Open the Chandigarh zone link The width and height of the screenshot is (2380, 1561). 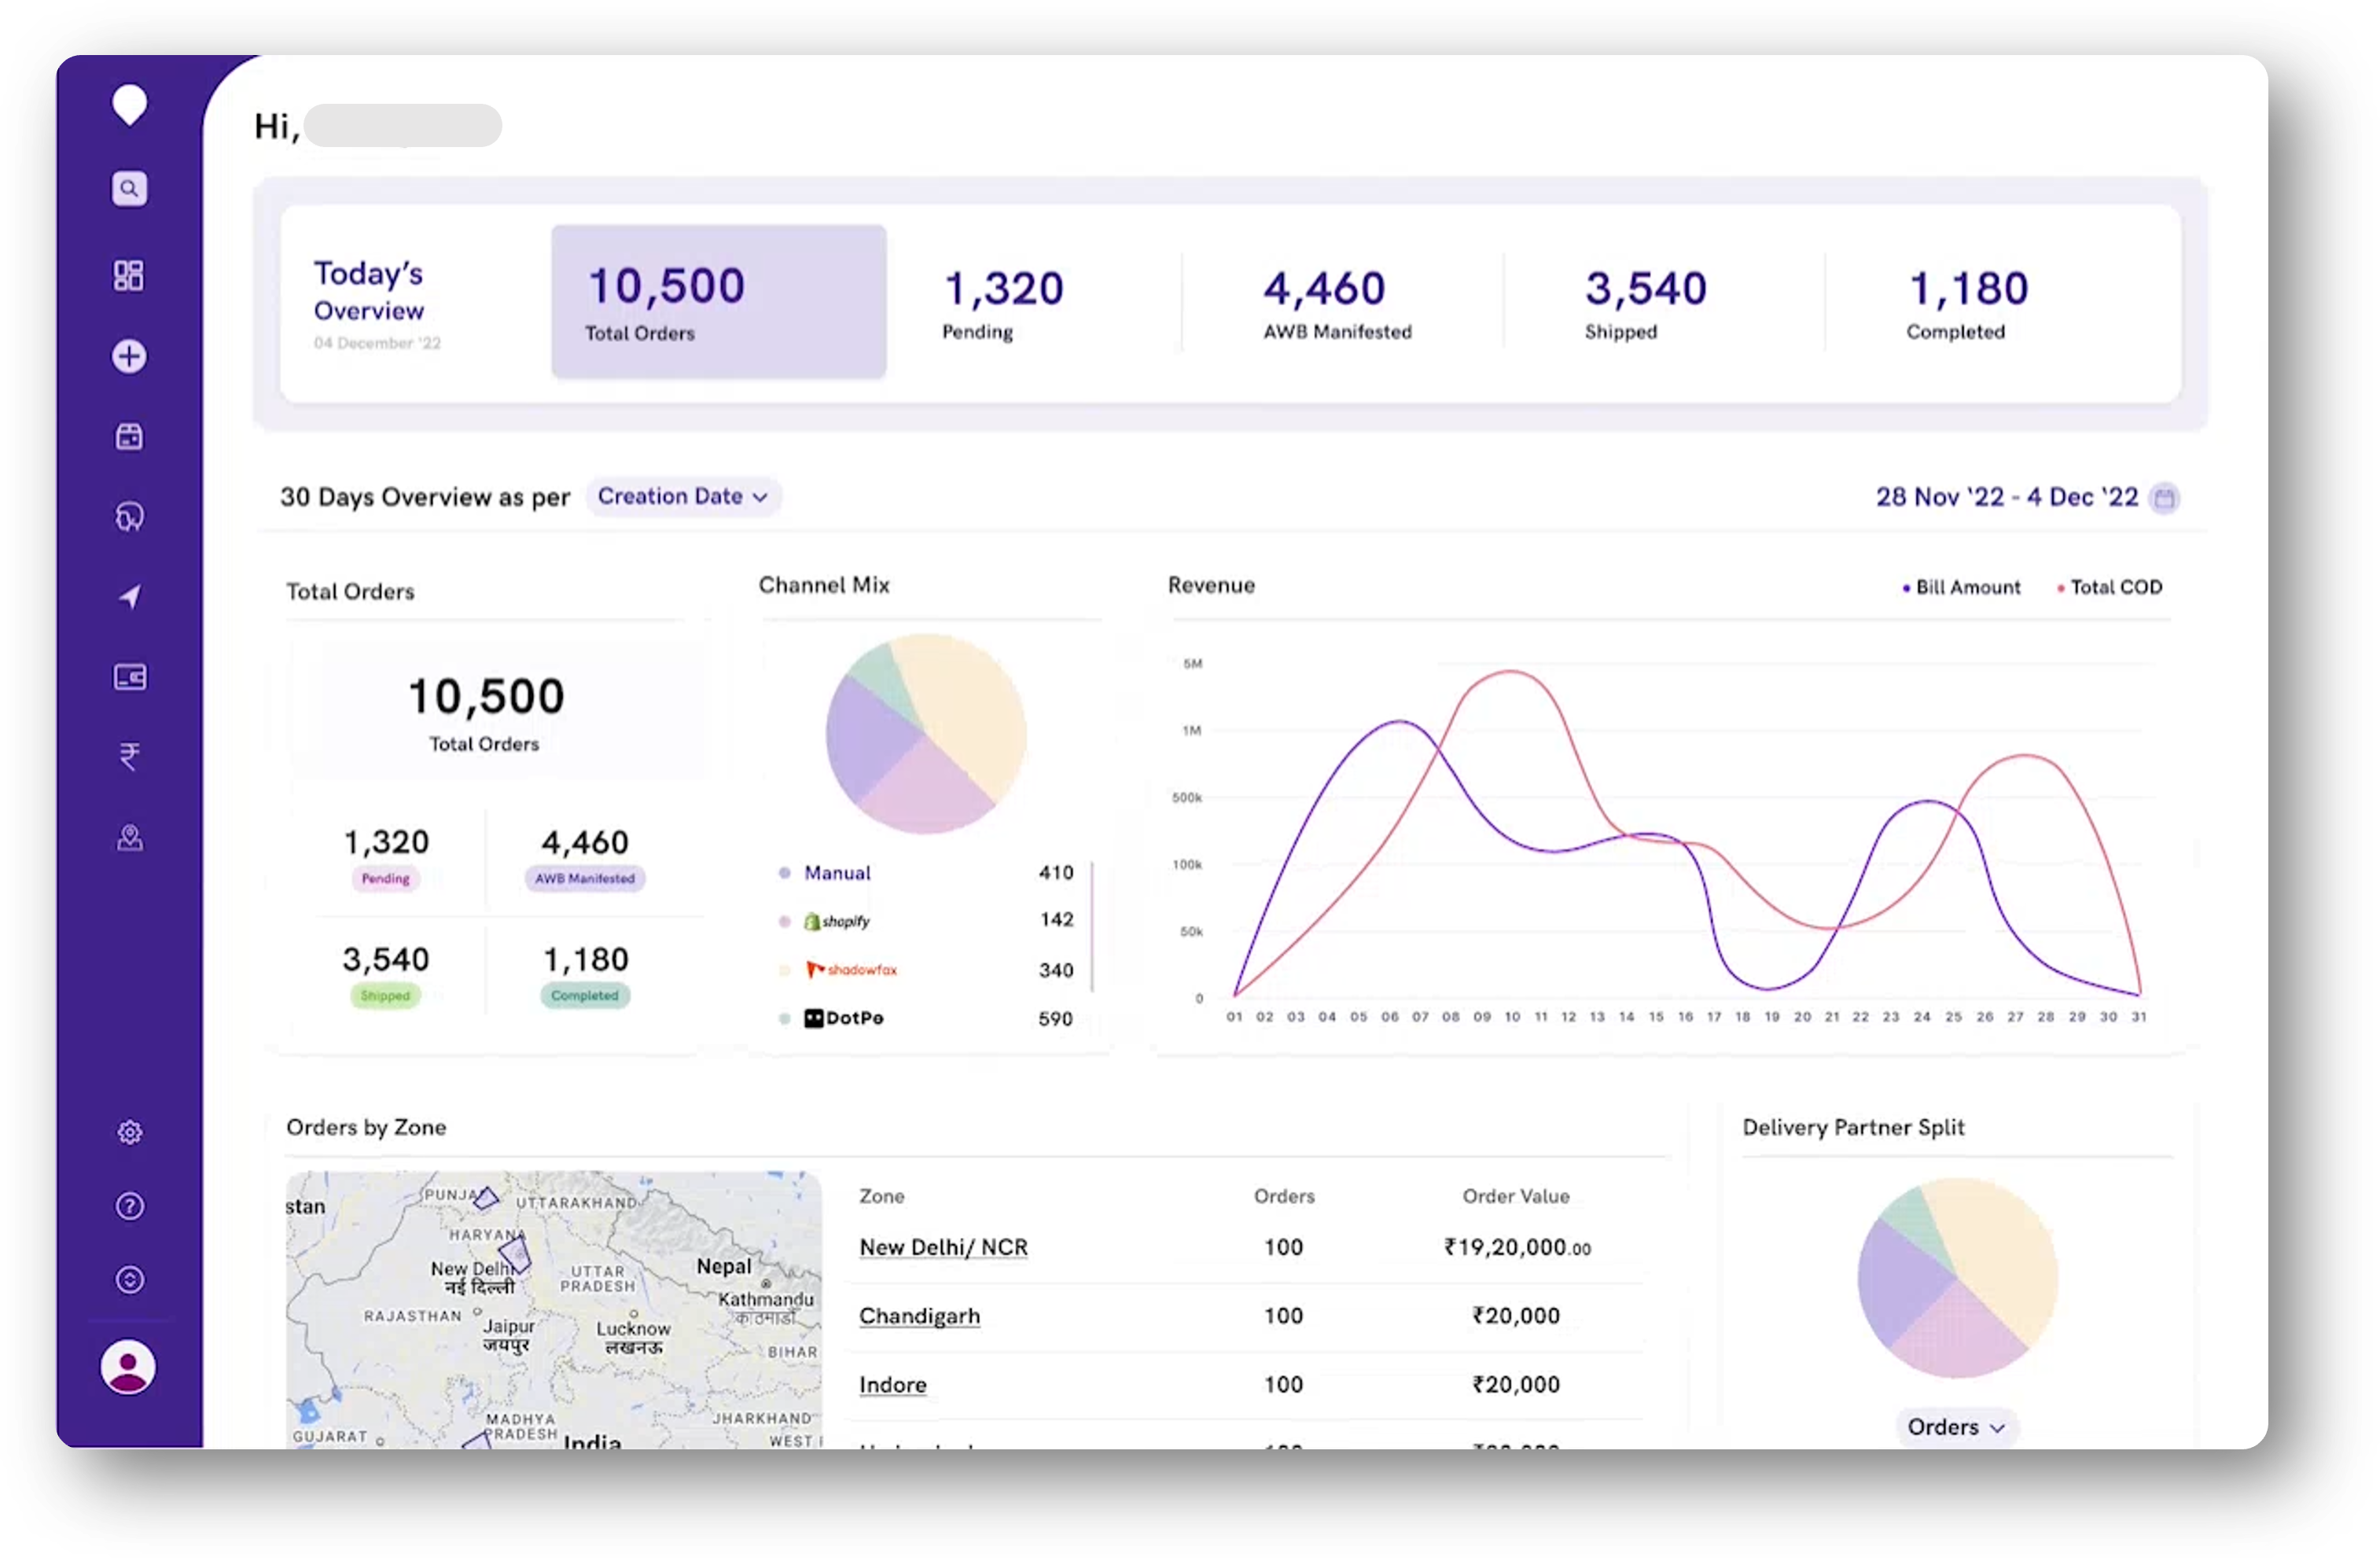[x=919, y=1316]
